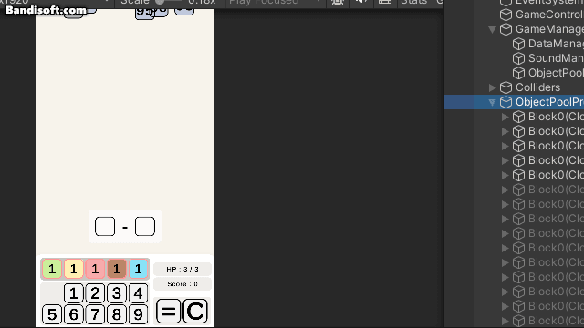Tap the yellow 1 block in game
The width and height of the screenshot is (584, 328).
click(x=73, y=269)
